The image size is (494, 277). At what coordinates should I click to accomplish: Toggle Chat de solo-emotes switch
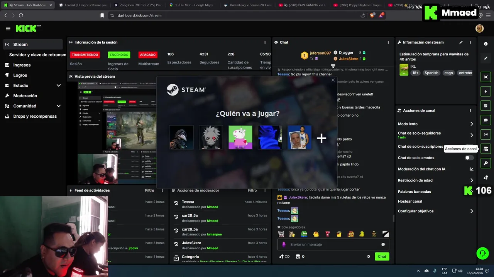[469, 158]
